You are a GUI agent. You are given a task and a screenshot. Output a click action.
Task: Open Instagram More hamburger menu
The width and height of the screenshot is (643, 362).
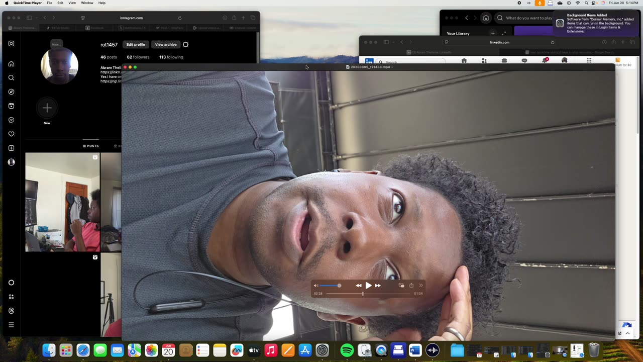11,325
